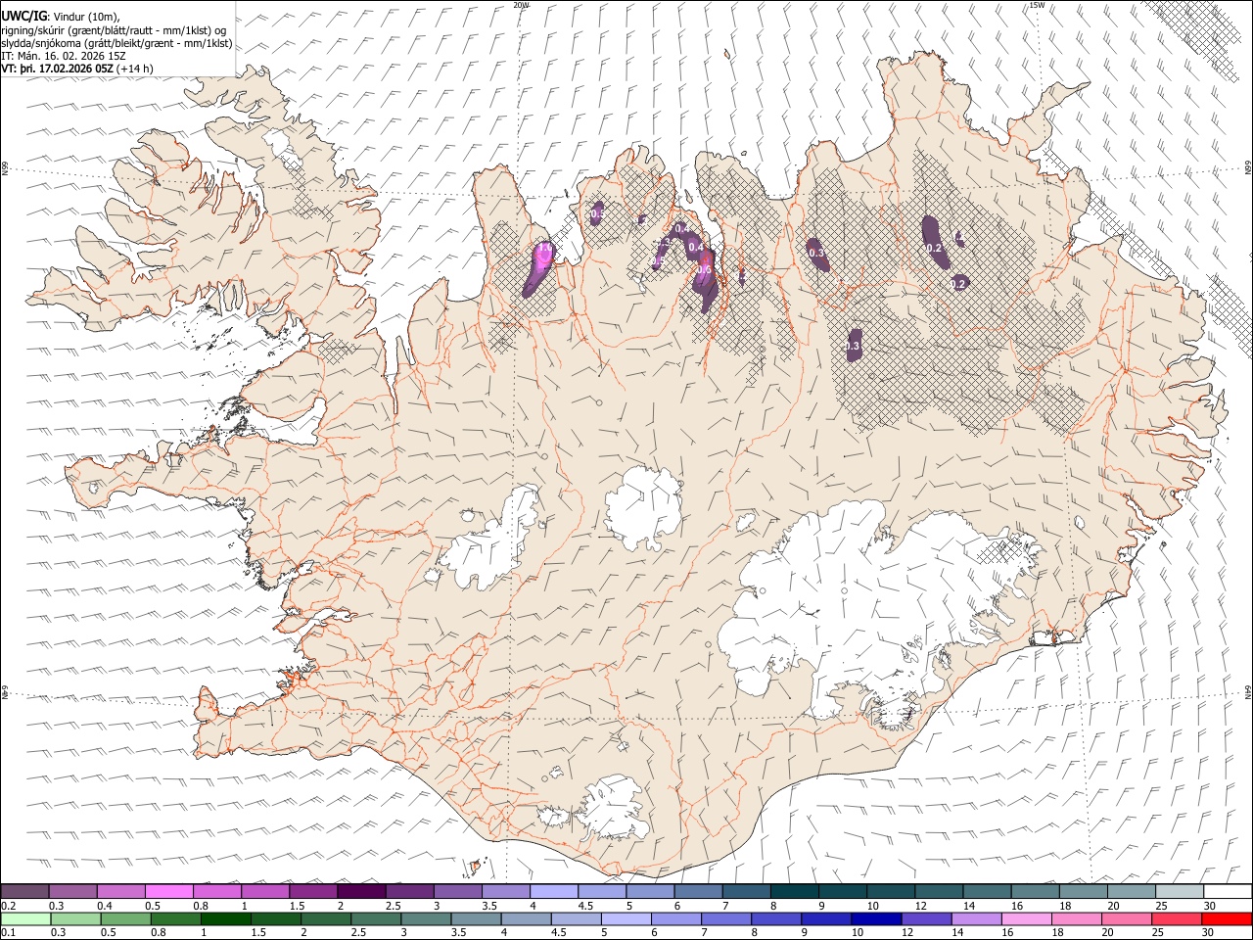
Task: Pick upper legend swatch starting at 7
Action: (x=747, y=891)
